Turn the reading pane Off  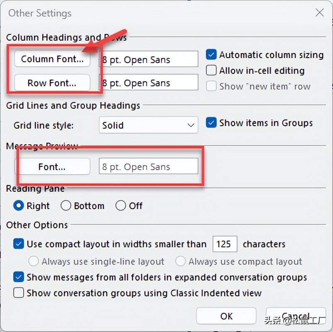pyautogui.click(x=120, y=206)
